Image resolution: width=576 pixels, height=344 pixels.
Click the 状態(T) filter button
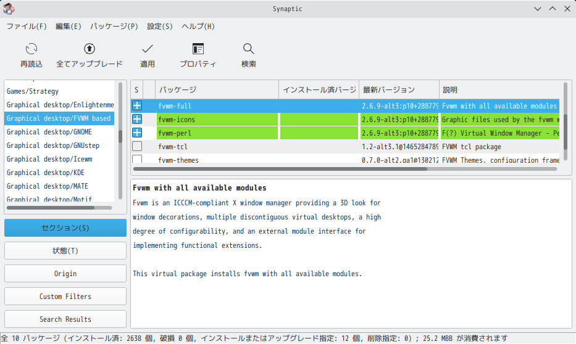[65, 251]
